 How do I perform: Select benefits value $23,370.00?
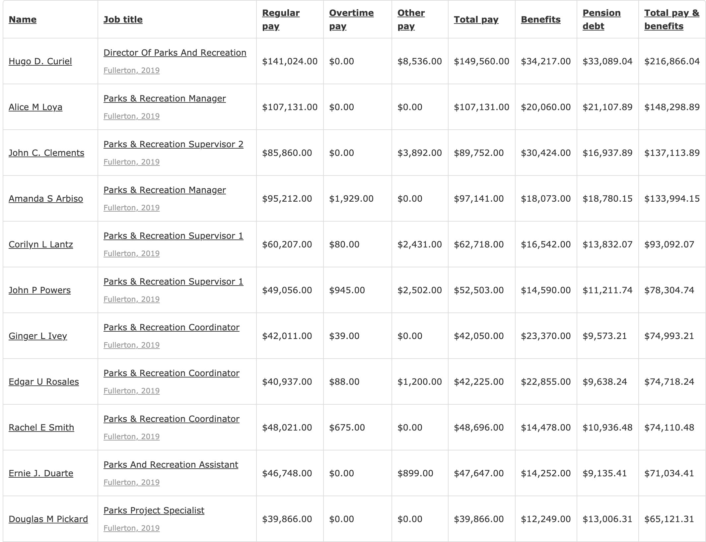tap(546, 336)
